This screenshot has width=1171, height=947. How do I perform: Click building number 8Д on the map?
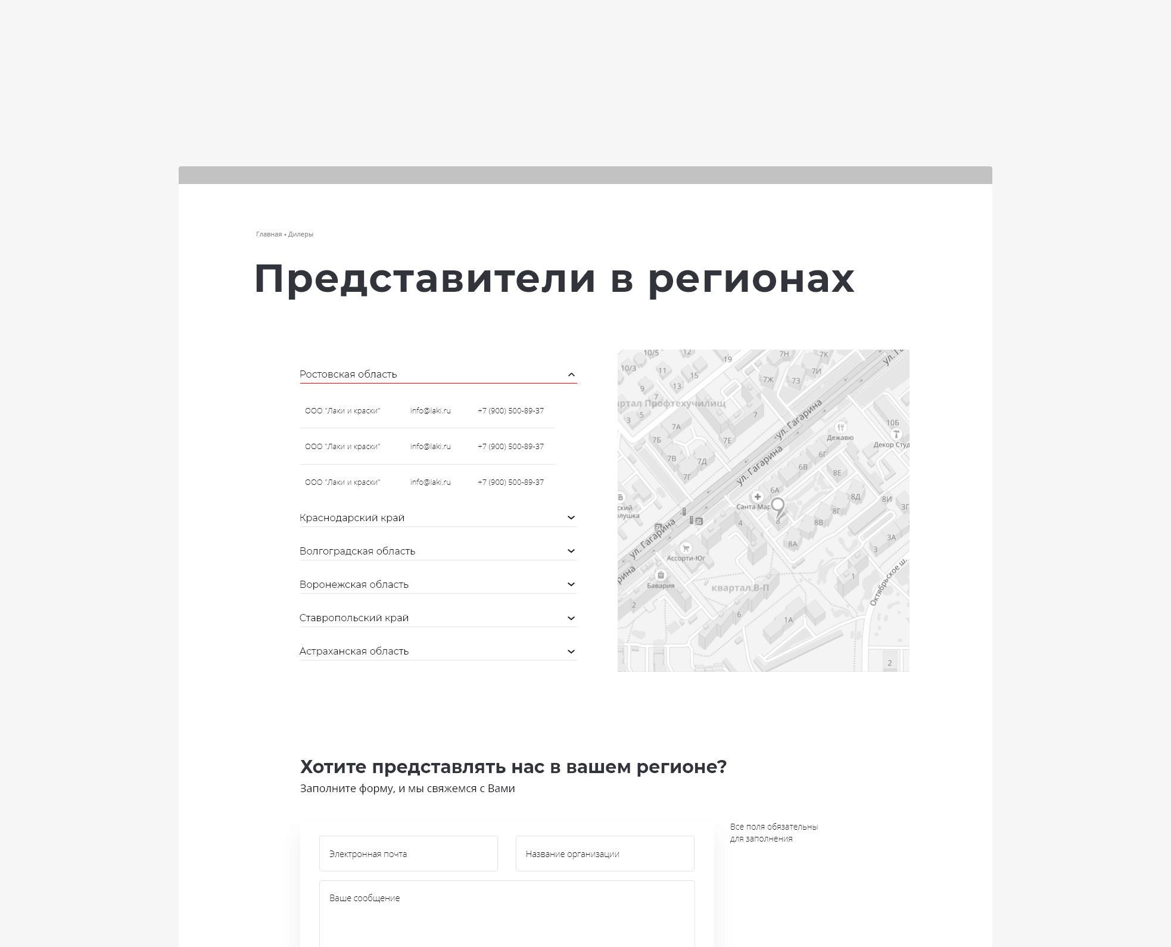click(x=855, y=497)
